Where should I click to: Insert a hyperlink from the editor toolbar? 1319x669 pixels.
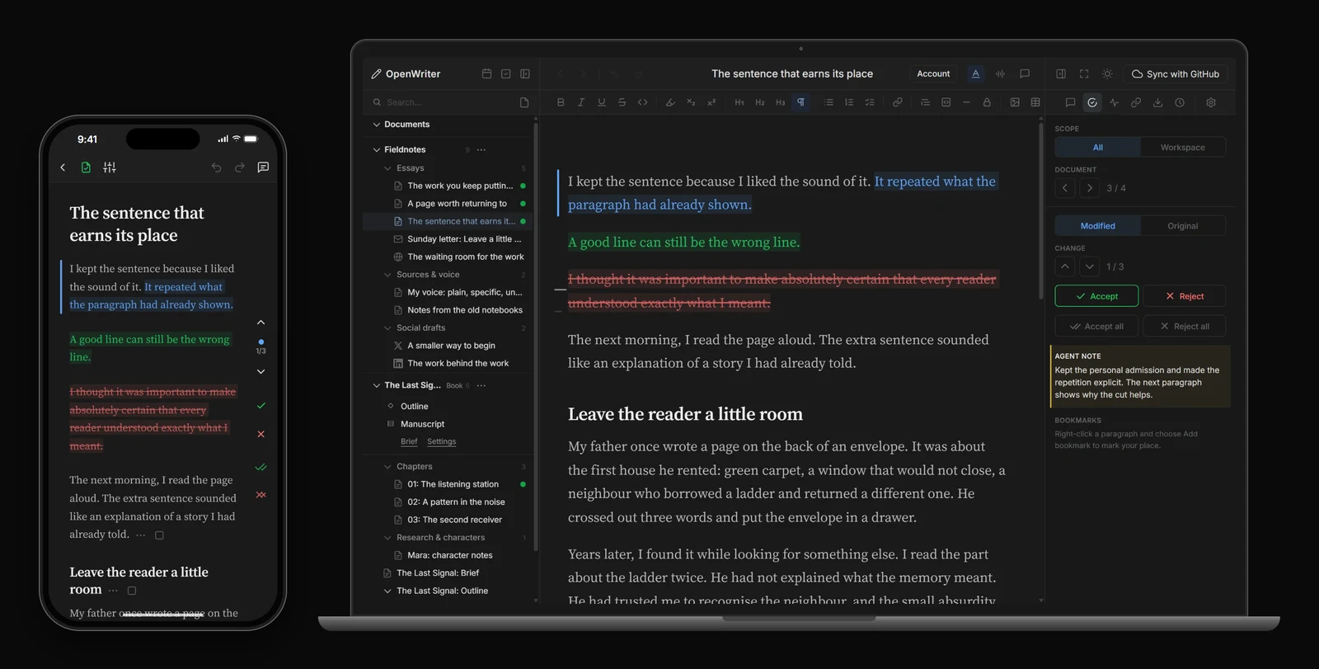[x=898, y=102]
